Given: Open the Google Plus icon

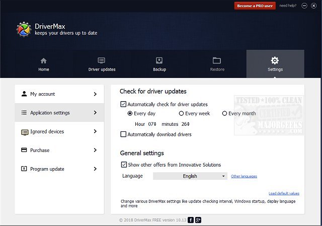Looking at the screenshot, I should click(198, 220).
